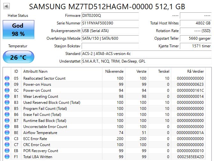This screenshot has width=214, height=161.
Task: Select the Terskel column header
Action: click(159, 71)
